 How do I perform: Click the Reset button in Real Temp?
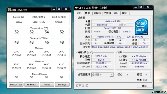[47, 85]
